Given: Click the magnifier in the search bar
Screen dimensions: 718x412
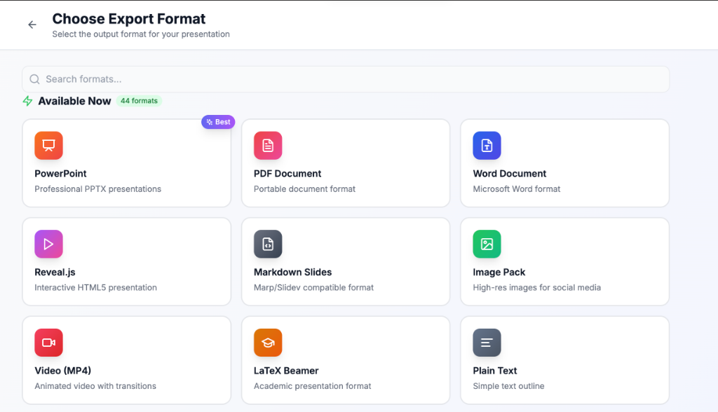Looking at the screenshot, I should point(34,79).
